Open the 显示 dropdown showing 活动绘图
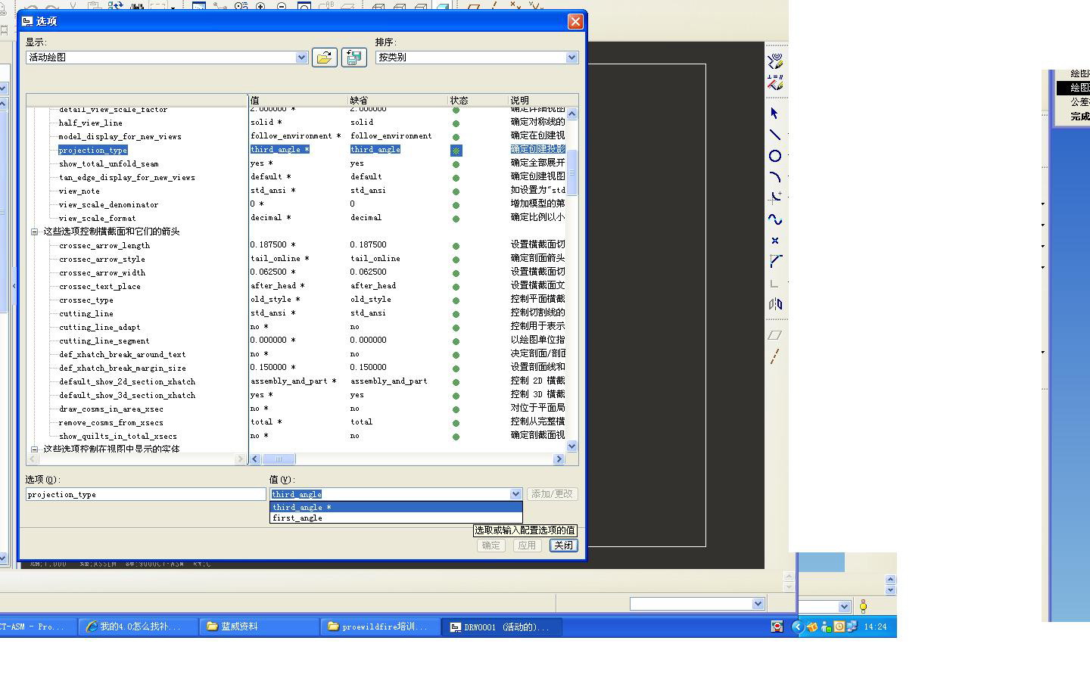Viewport: 1090px width, 681px height. [301, 58]
